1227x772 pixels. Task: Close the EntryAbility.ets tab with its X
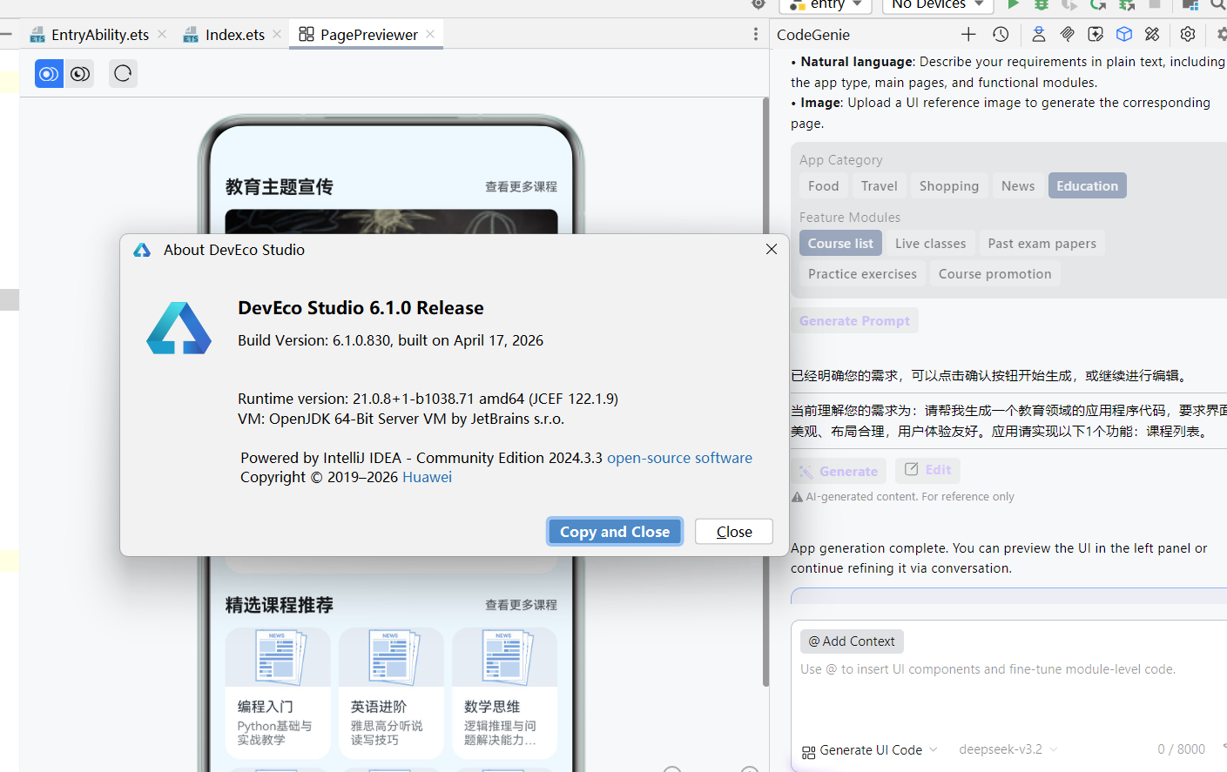[162, 34]
